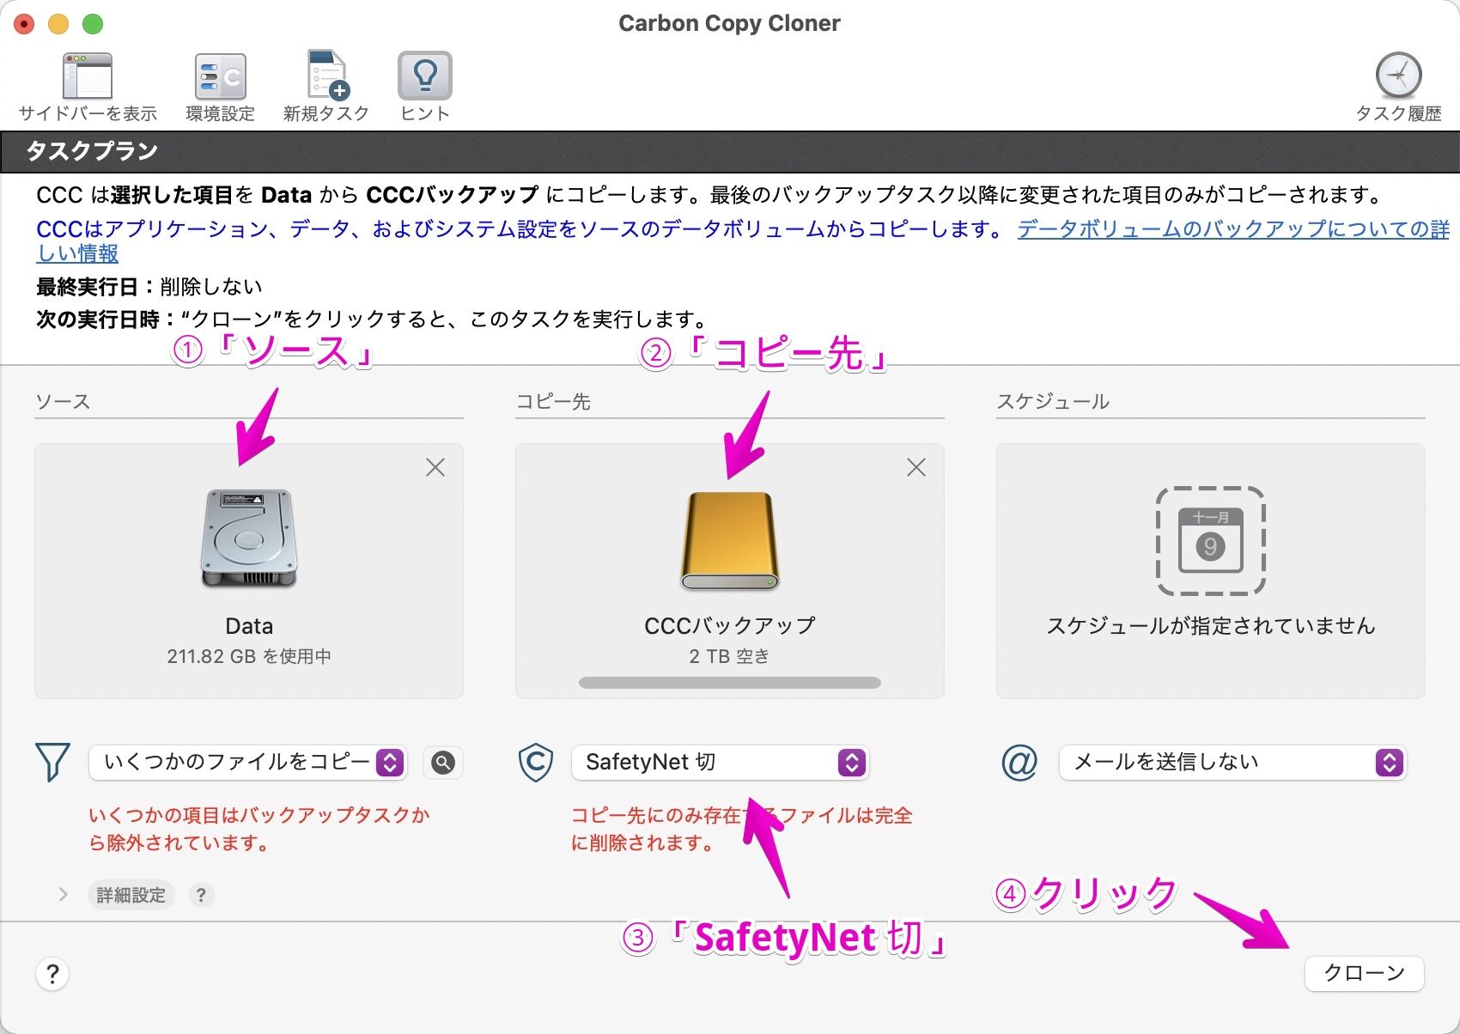Click the スケジュール section heading

click(1053, 401)
